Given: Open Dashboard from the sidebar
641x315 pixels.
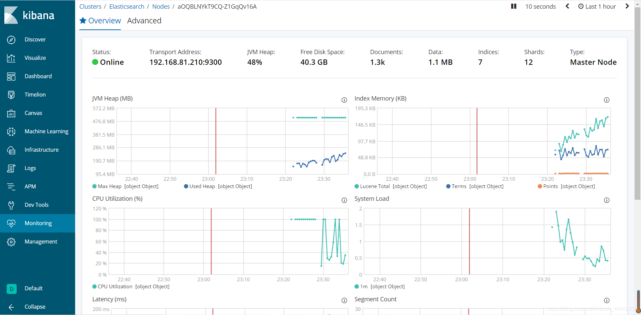Looking at the screenshot, I should coord(38,76).
